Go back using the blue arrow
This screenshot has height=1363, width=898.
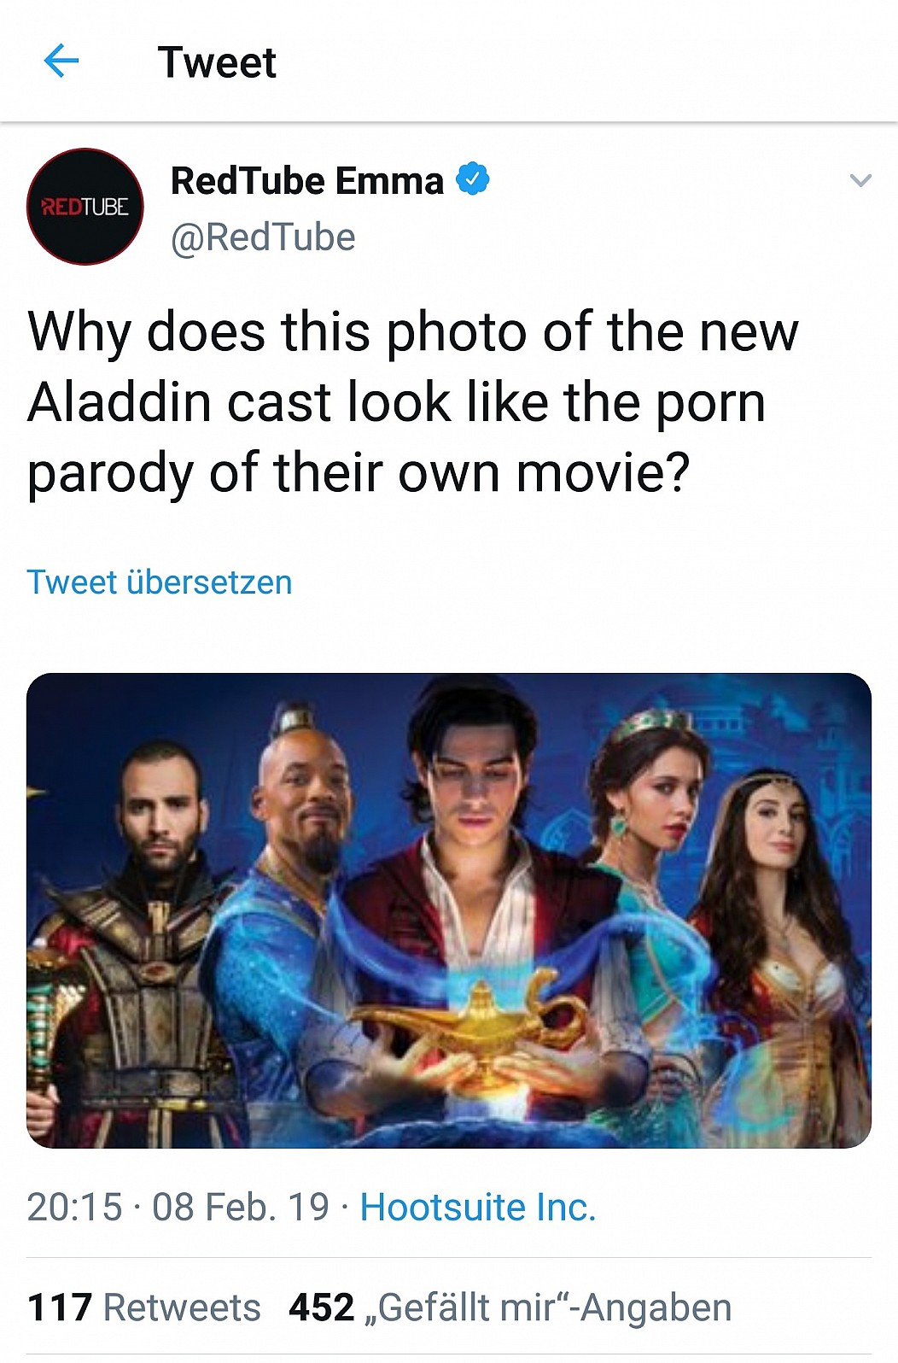click(61, 61)
